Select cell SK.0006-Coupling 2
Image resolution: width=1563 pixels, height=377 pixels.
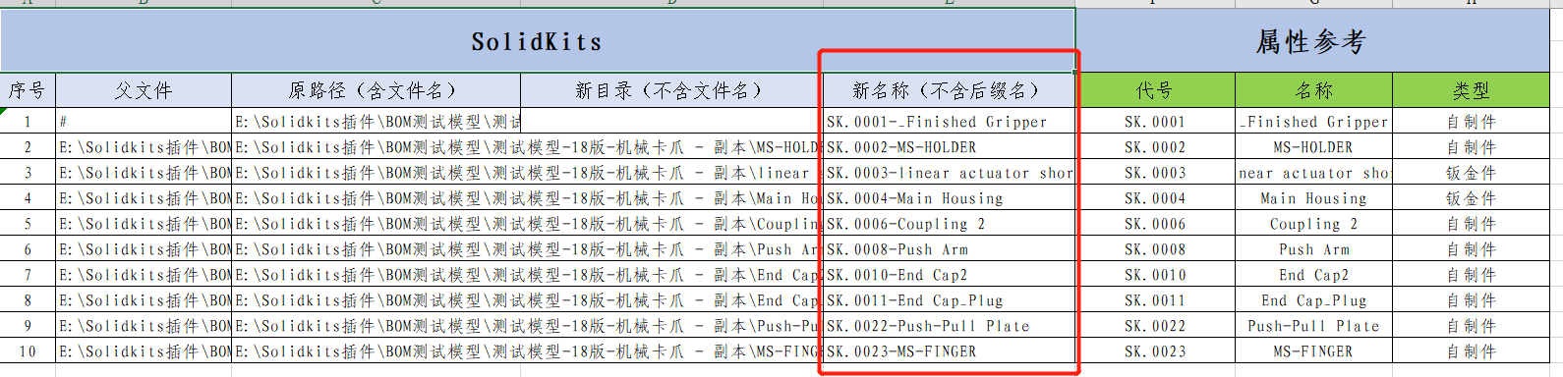[950, 224]
